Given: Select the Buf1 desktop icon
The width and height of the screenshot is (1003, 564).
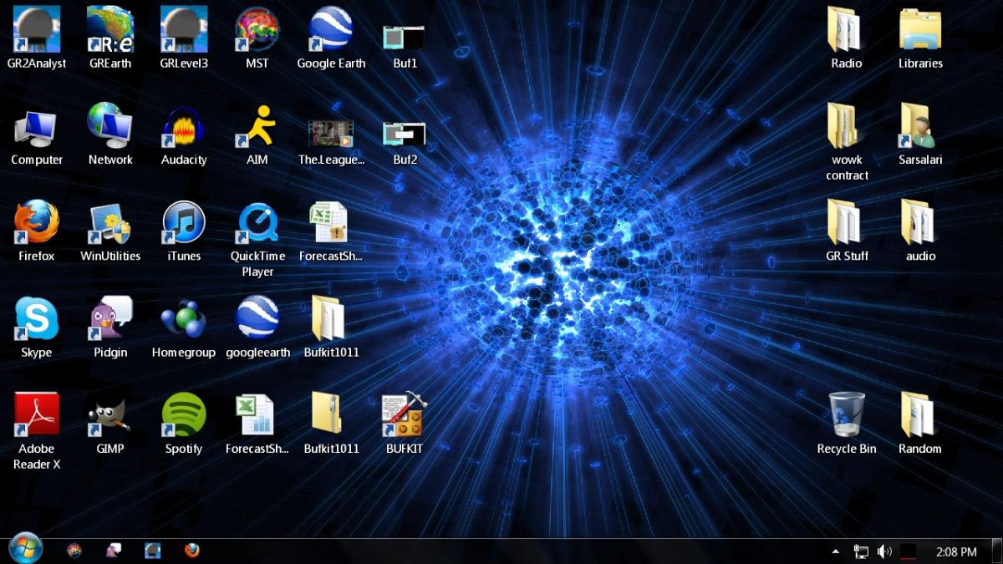Looking at the screenshot, I should [x=405, y=47].
